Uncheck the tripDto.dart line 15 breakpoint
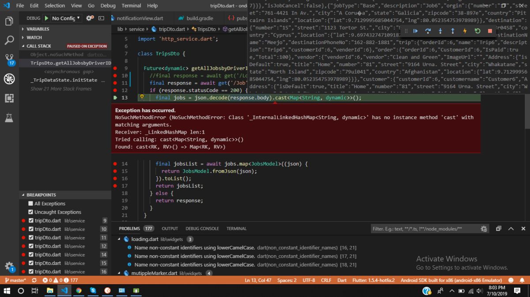The height and width of the screenshot is (297, 530). tap(31, 263)
